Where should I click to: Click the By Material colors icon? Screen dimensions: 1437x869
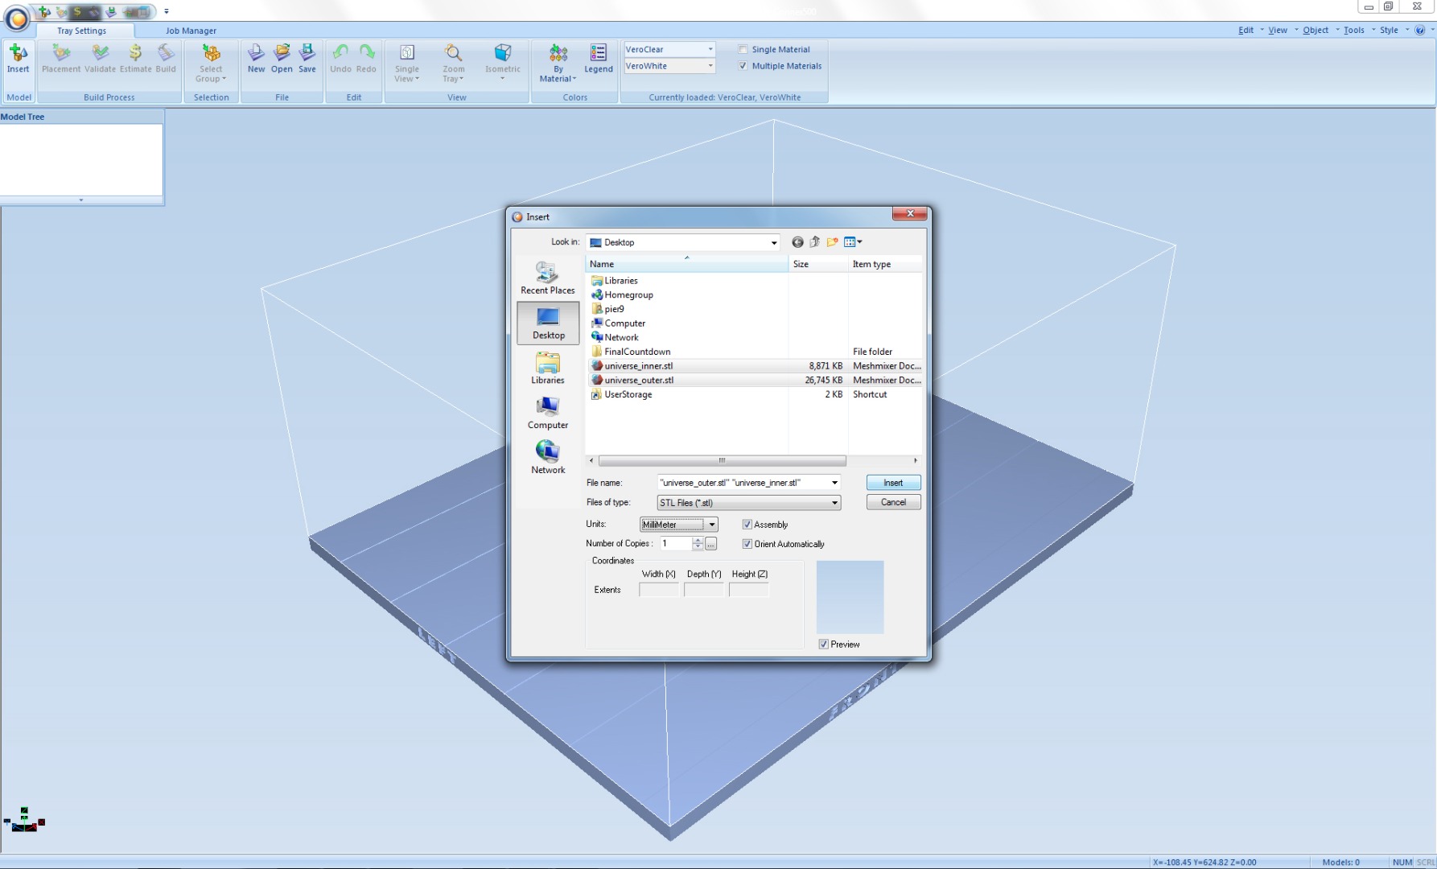558,63
